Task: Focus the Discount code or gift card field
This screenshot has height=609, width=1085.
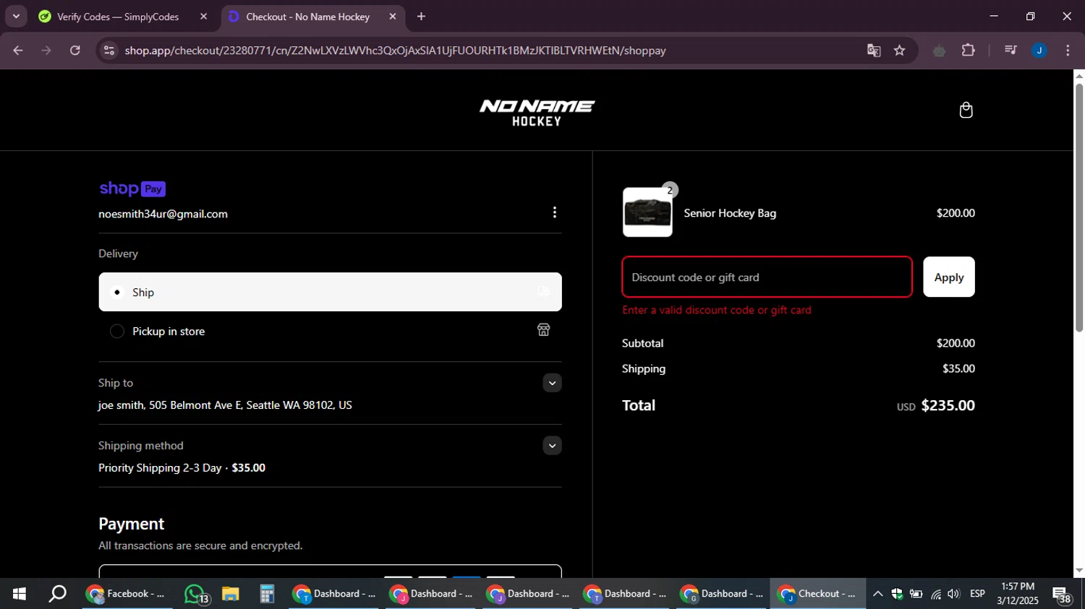Action: [x=767, y=277]
